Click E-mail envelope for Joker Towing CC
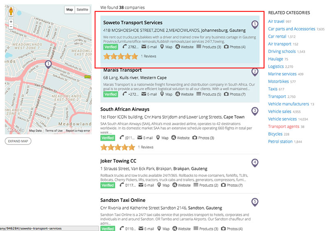Viewport: 329px width, 231px height. pos(141,185)
